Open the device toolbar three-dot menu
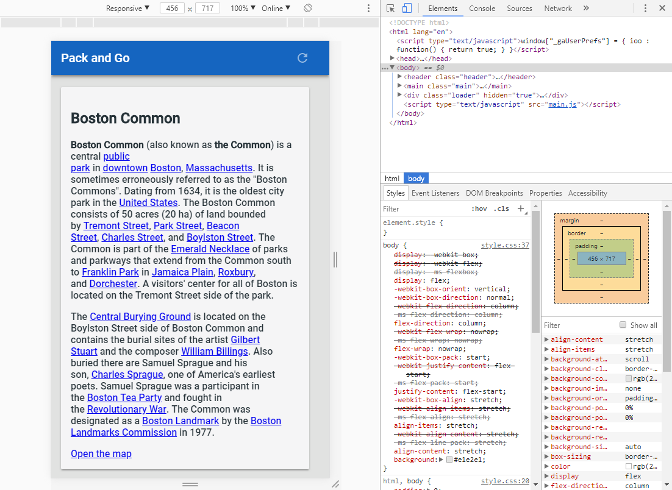The height and width of the screenshot is (490, 672). (368, 8)
